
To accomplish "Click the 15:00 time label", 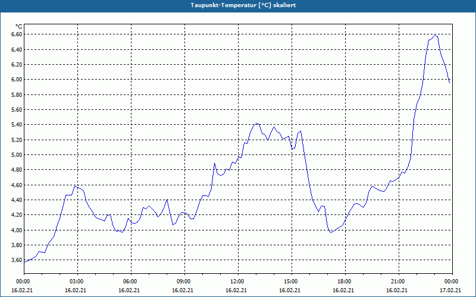I will pyautogui.click(x=292, y=282).
